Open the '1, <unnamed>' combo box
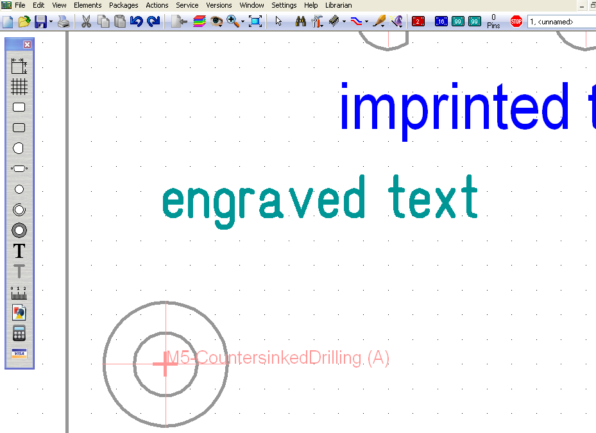 coord(561,22)
